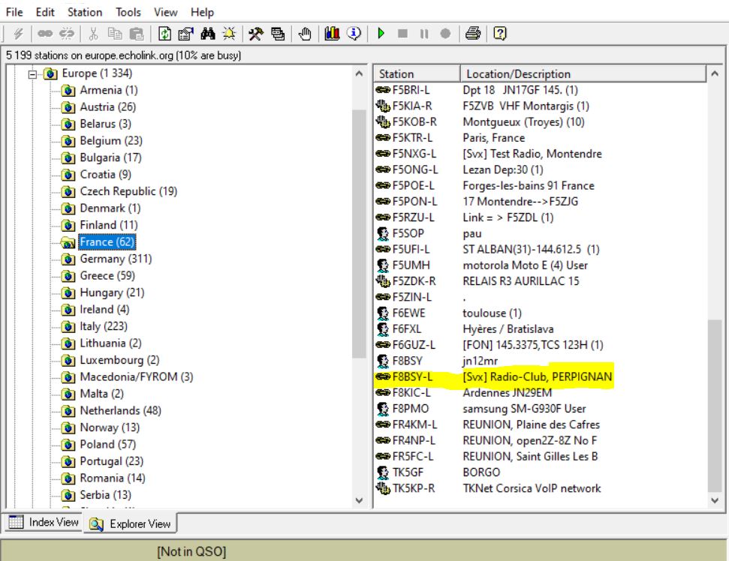Open the Station menu
The image size is (729, 561).
click(x=85, y=12)
